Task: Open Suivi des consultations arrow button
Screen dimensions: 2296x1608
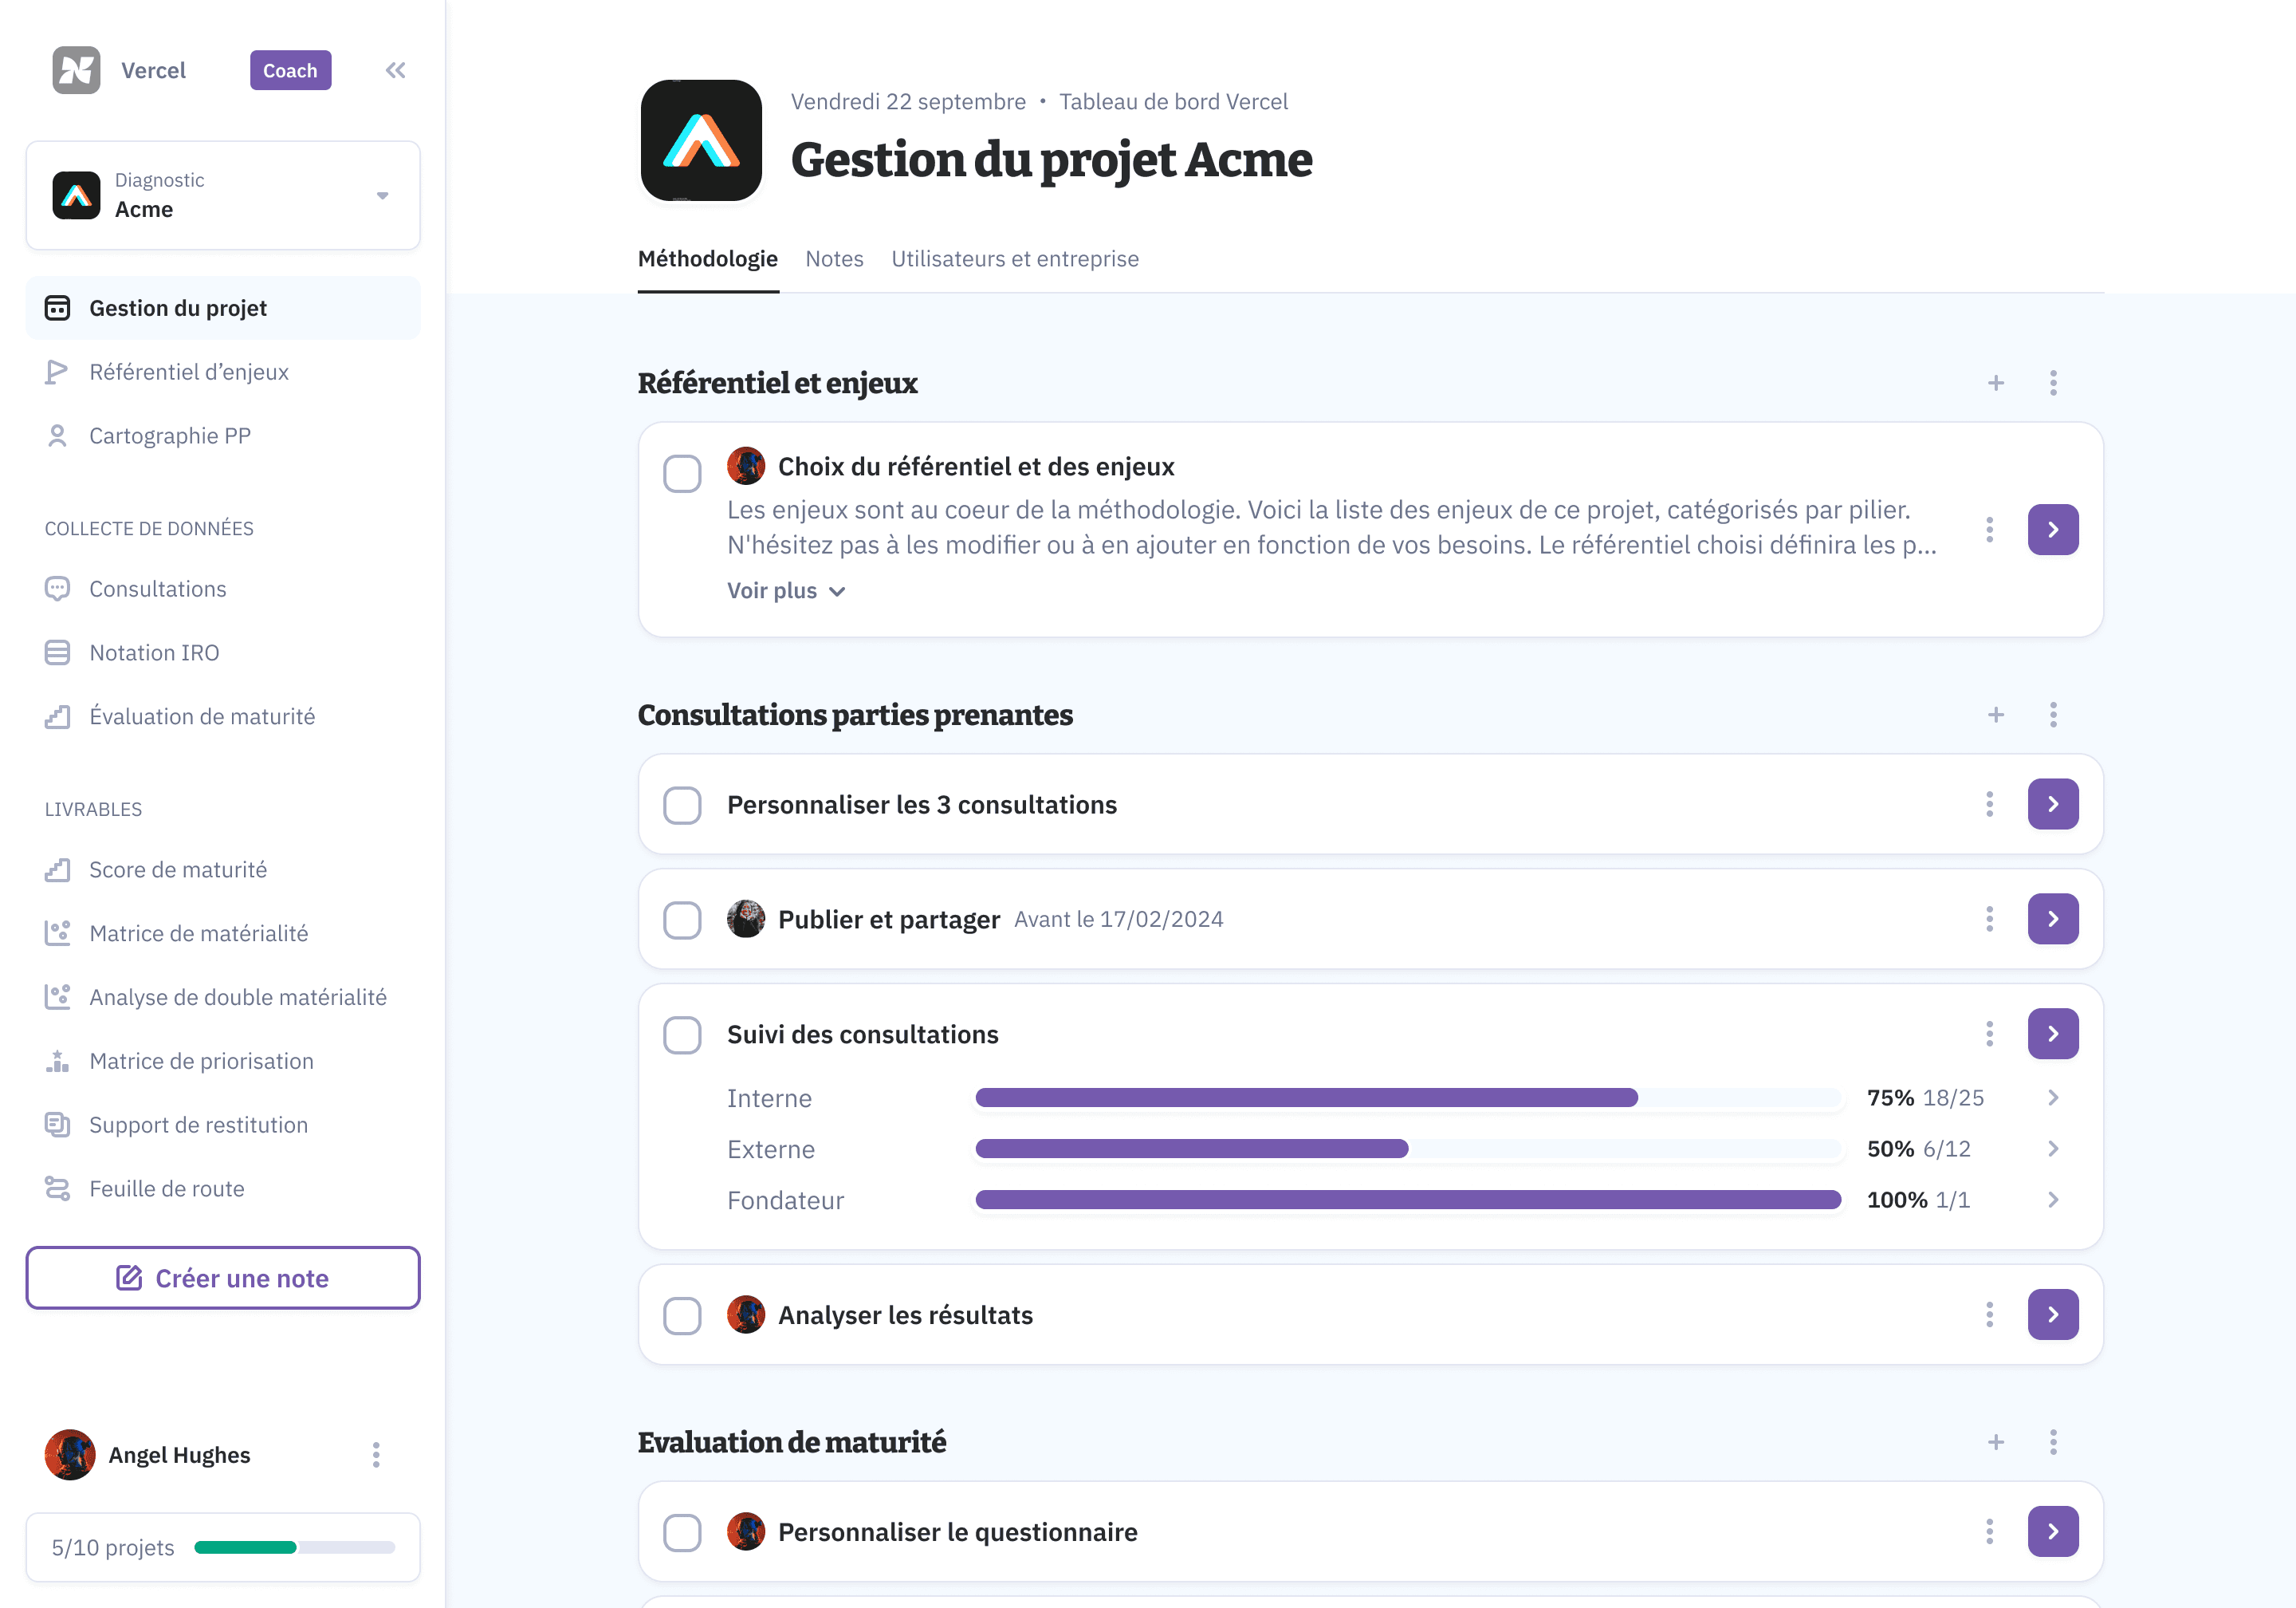Action: [2053, 1035]
